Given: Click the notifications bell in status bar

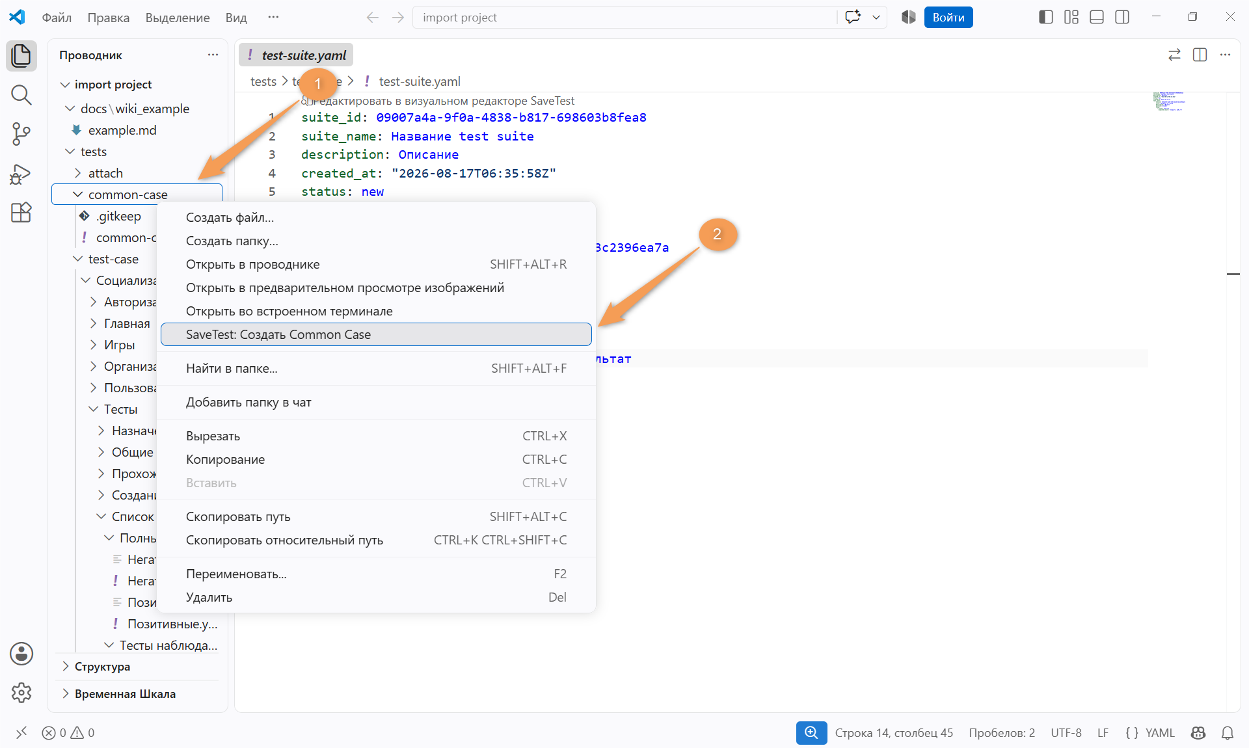Looking at the screenshot, I should pyautogui.click(x=1228, y=733).
